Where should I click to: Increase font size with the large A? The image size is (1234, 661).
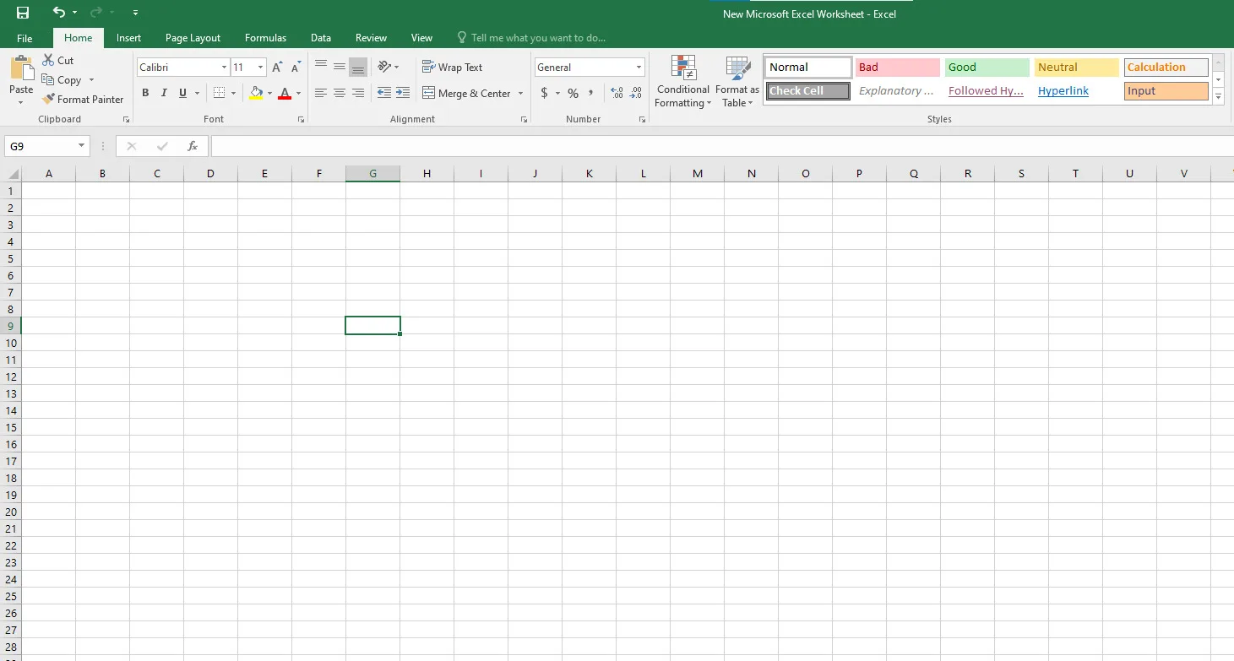[x=277, y=68]
